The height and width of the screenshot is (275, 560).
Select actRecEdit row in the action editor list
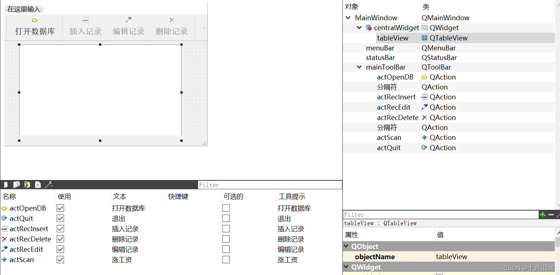click(x=171, y=249)
